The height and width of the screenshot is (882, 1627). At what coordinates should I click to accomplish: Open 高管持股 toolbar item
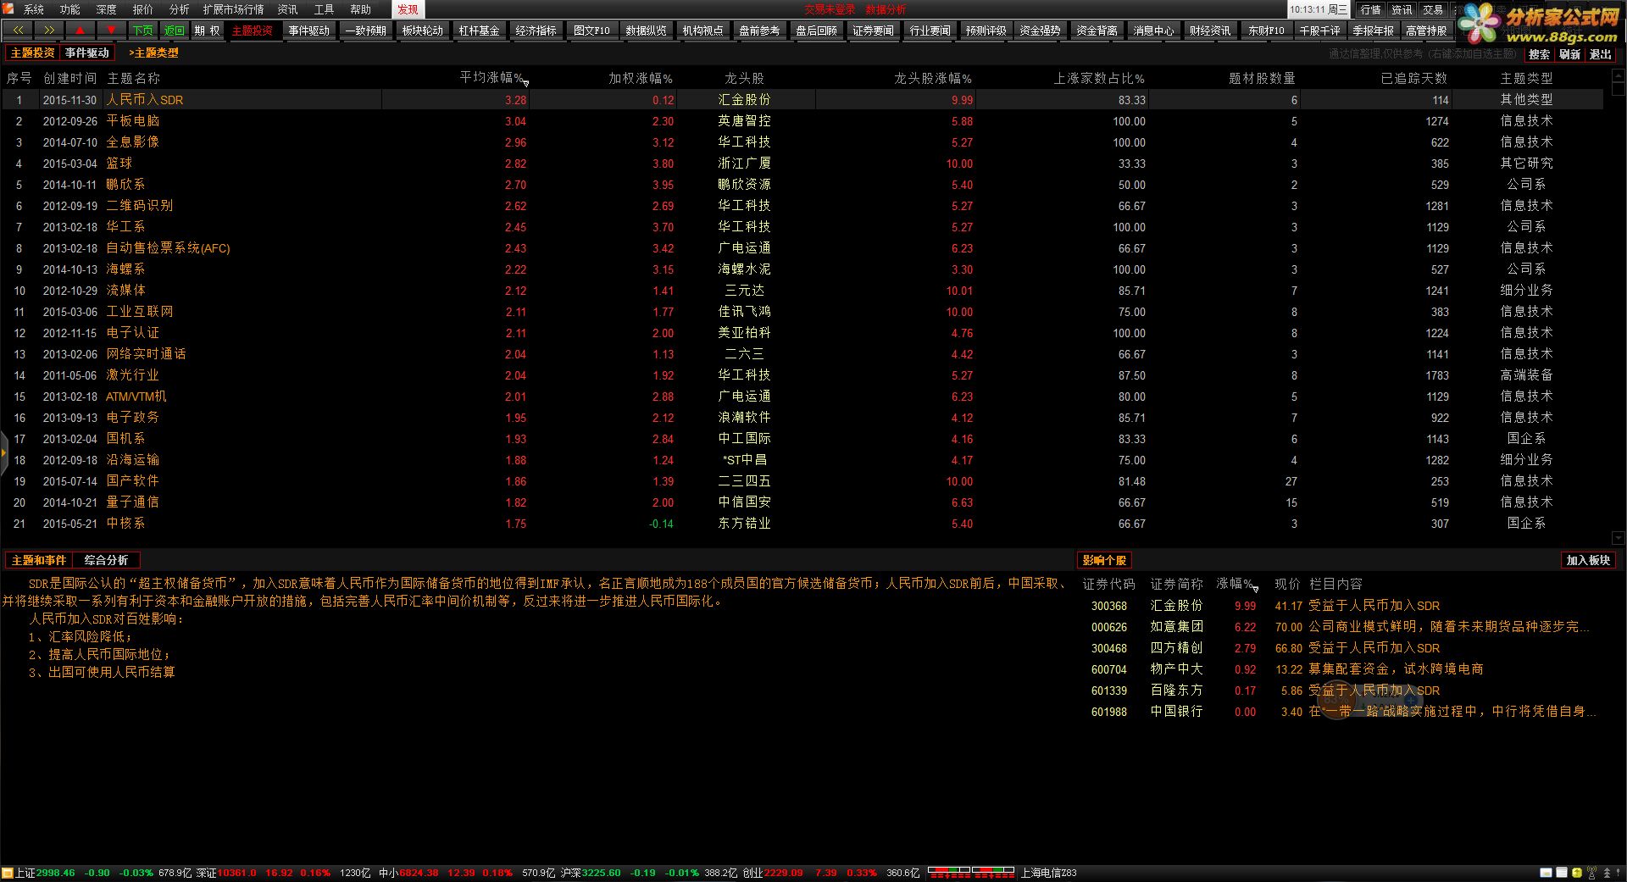click(1427, 31)
